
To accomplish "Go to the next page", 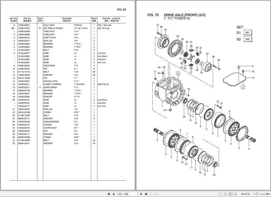I will (141, 194).
